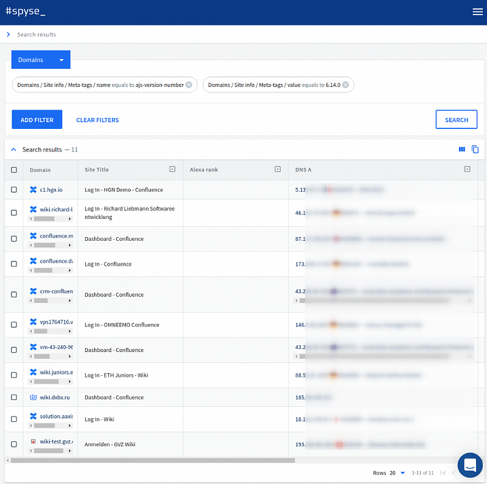Open the crm-confluen domain link

56,291
